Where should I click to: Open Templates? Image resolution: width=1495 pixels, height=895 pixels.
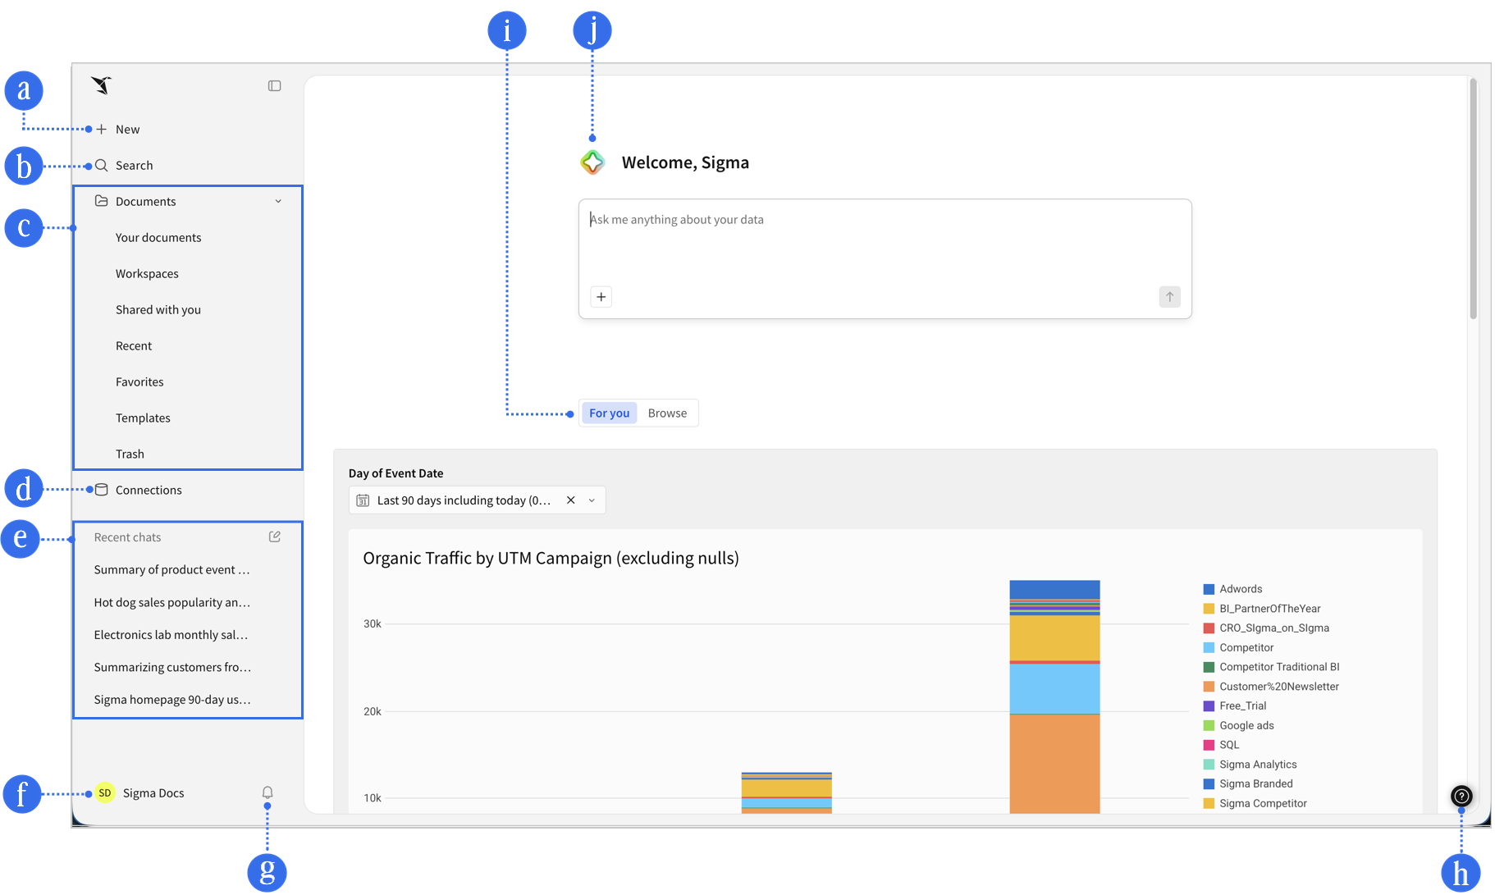coord(143,418)
